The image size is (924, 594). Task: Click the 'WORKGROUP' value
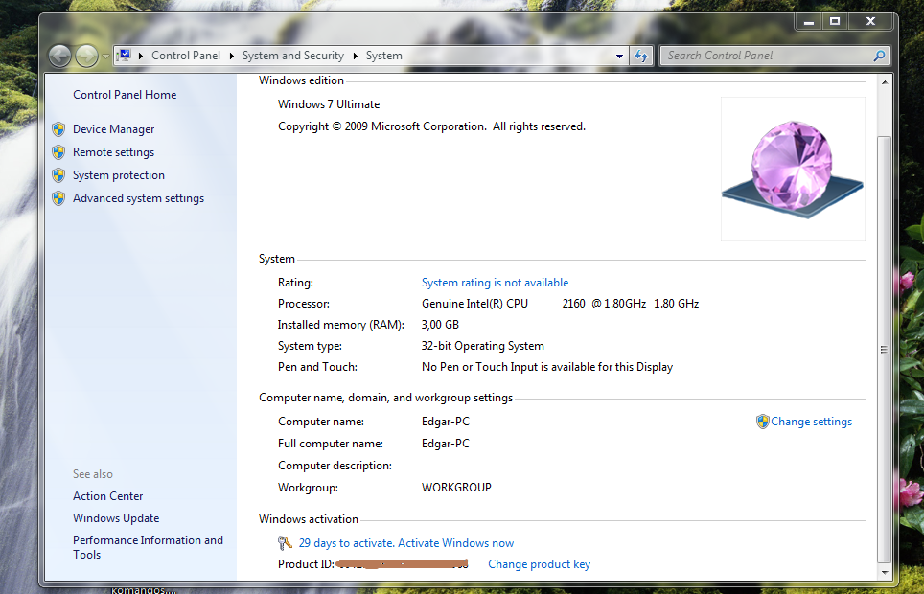(x=456, y=488)
